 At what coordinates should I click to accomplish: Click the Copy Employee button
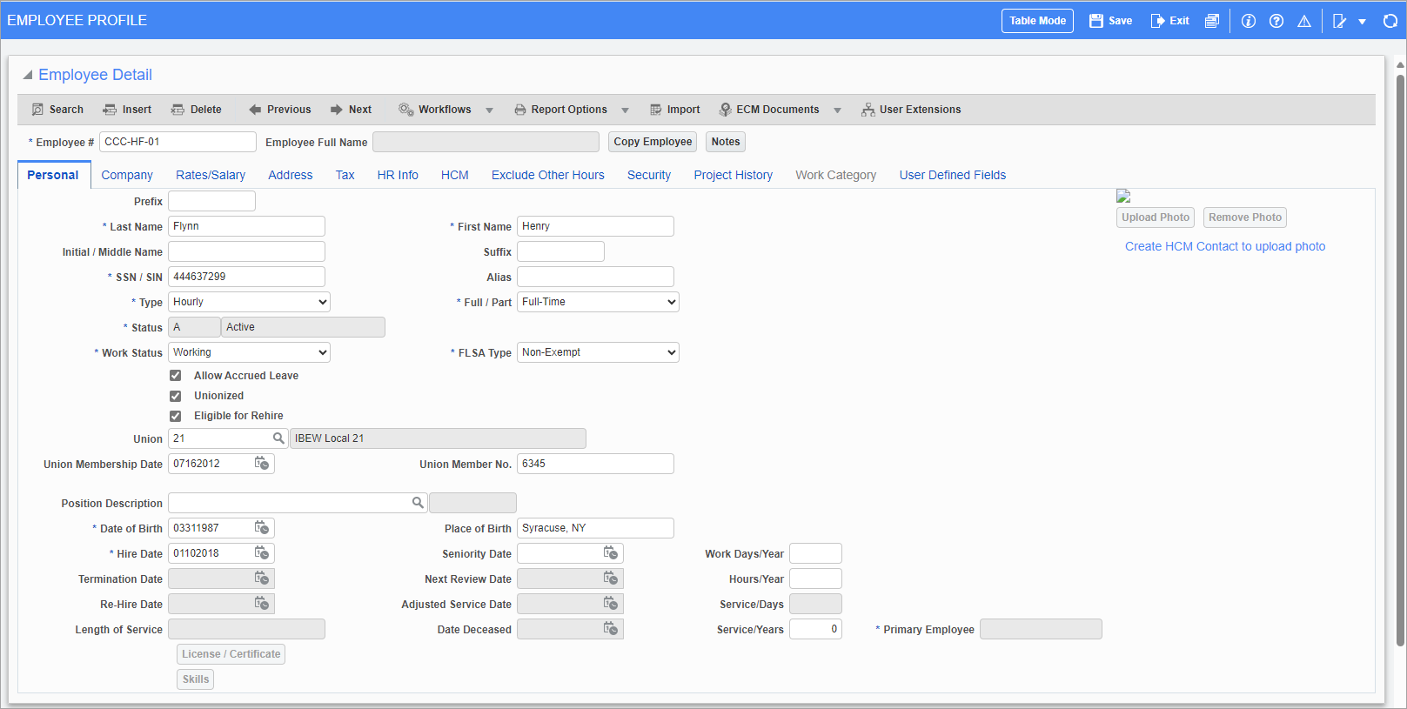[653, 142]
